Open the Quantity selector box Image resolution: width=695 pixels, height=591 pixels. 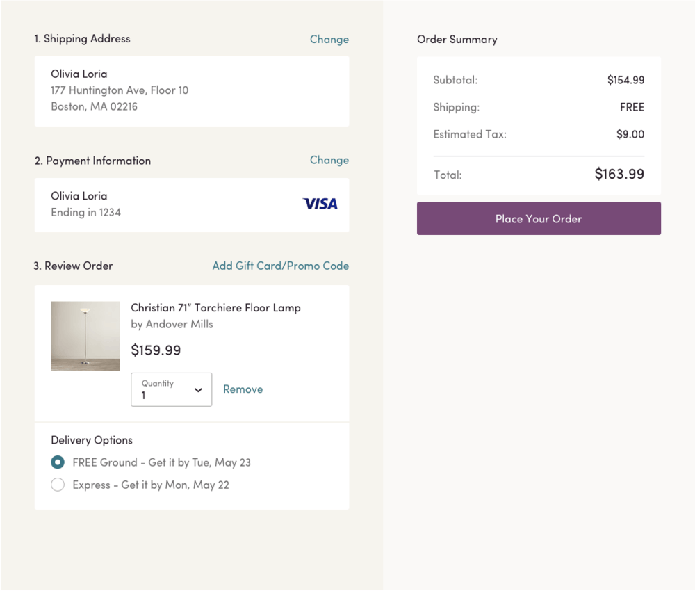[171, 389]
